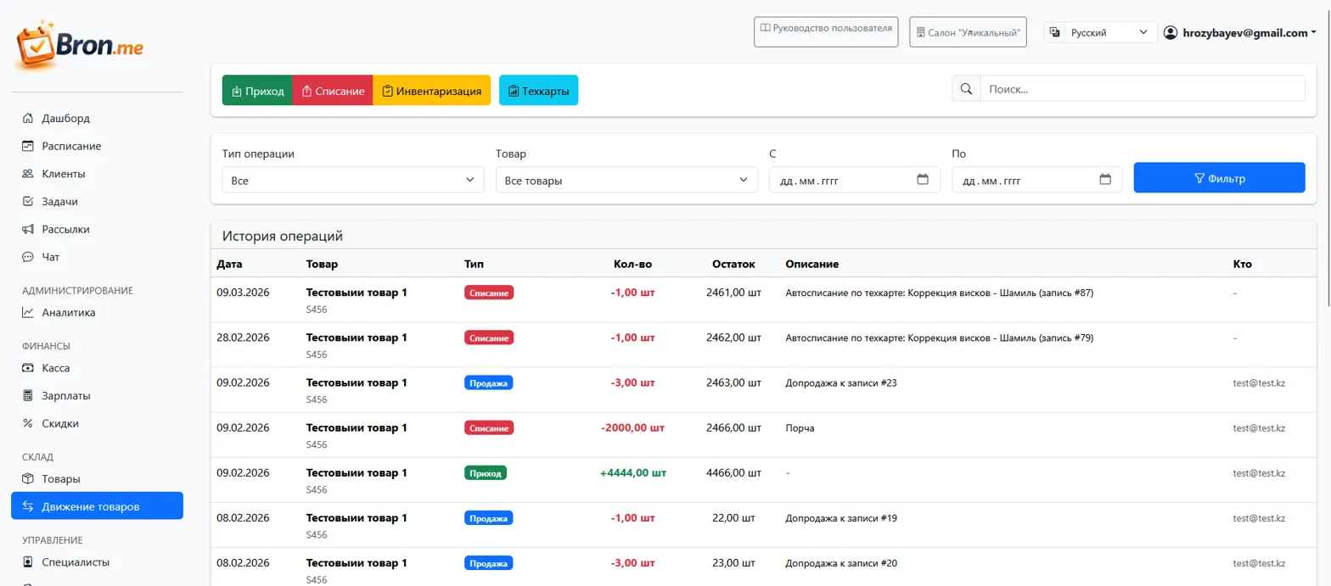Open Техкарты with the cyan button
The height and width of the screenshot is (586, 1331).
point(538,91)
